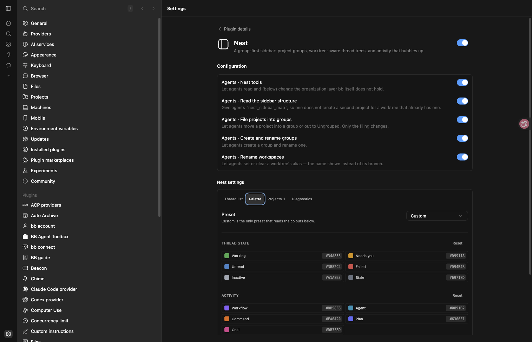Select the Keyboard settings icon
Image resolution: width=532 pixels, height=342 pixels.
[x=25, y=65]
